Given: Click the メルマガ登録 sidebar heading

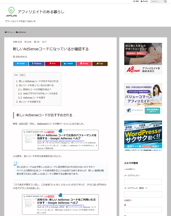Looking at the screenshot, I should [131, 163].
